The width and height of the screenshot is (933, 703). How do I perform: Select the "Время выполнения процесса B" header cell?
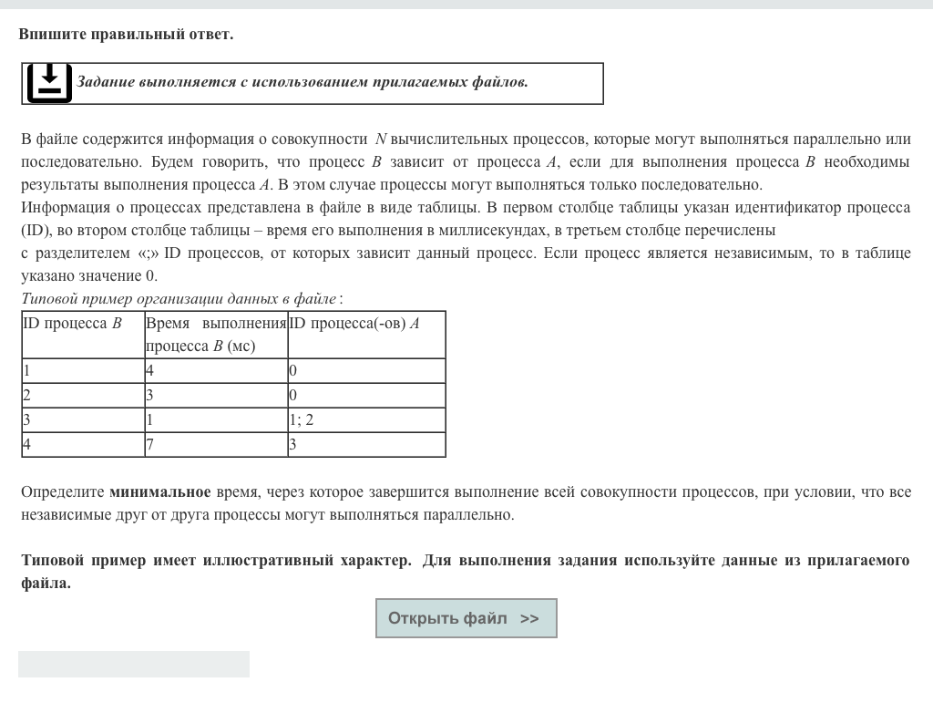[216, 334]
